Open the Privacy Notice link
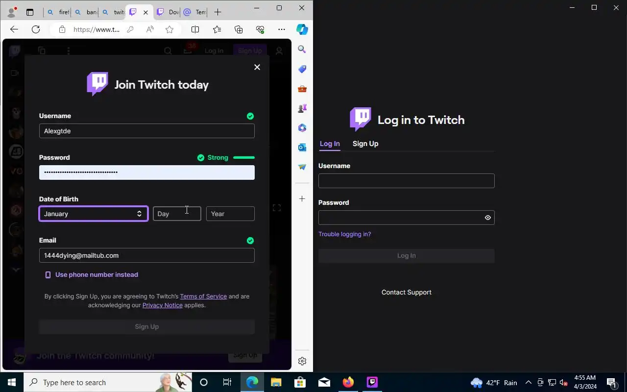Image resolution: width=627 pixels, height=392 pixels. [x=163, y=305]
